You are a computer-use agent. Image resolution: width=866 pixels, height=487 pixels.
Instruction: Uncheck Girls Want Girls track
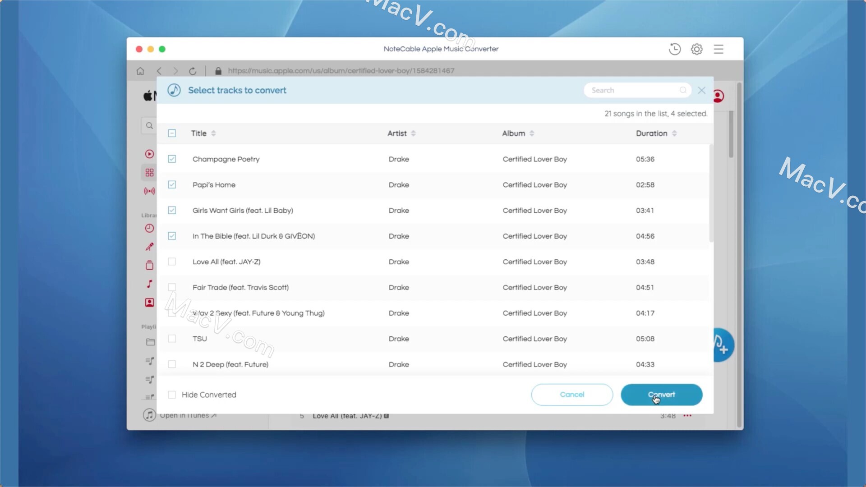point(172,211)
